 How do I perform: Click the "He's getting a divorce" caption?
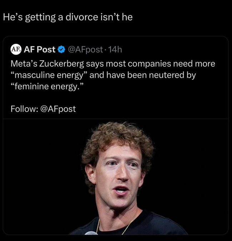[67, 17]
